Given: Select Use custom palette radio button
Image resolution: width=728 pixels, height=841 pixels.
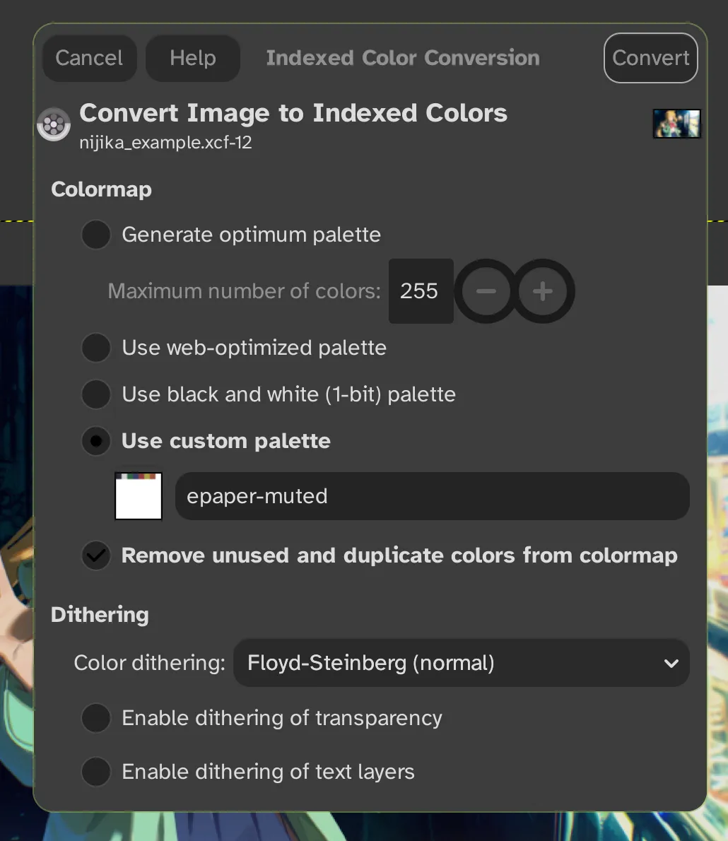Looking at the screenshot, I should tap(96, 441).
